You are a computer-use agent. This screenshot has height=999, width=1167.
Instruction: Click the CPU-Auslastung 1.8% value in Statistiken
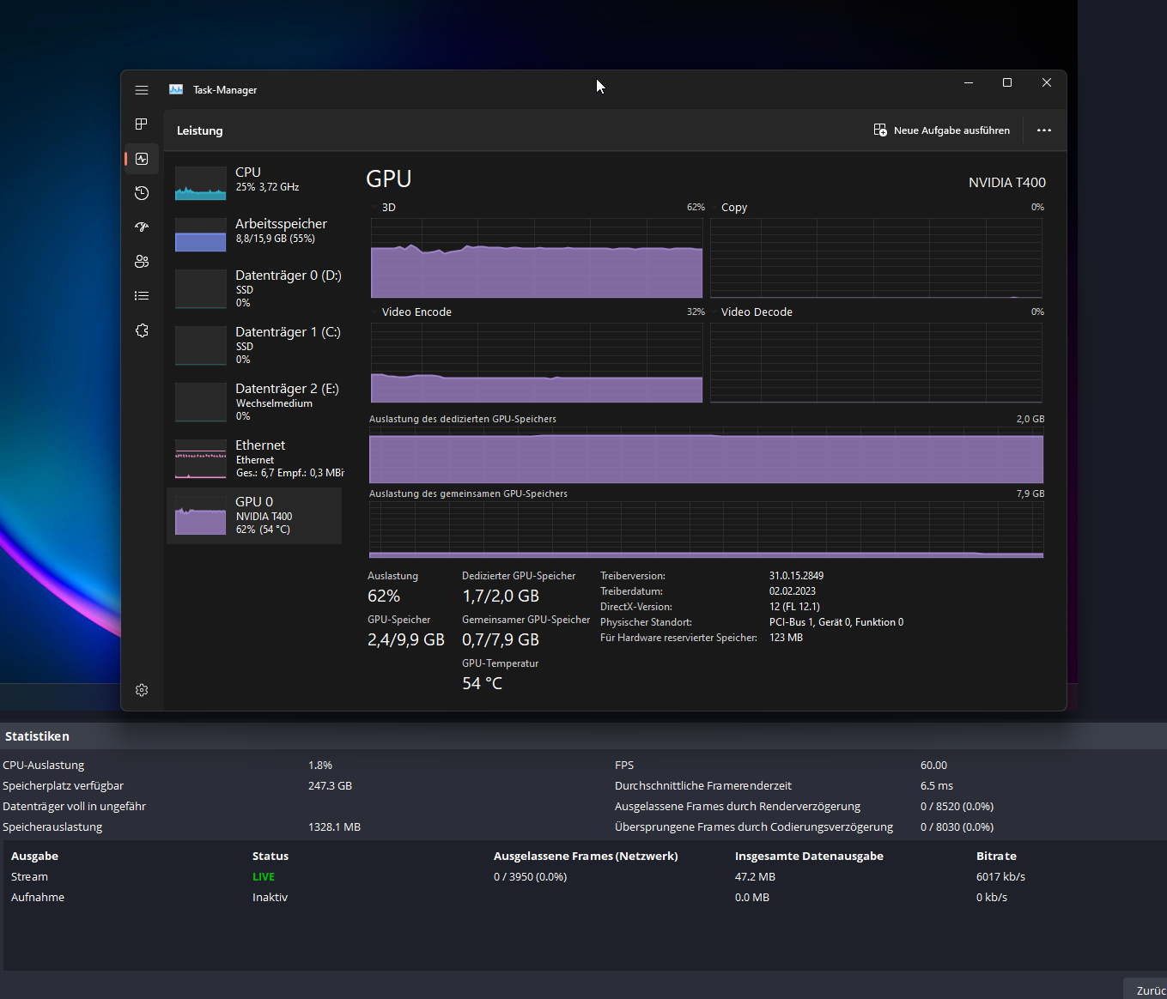[320, 766]
